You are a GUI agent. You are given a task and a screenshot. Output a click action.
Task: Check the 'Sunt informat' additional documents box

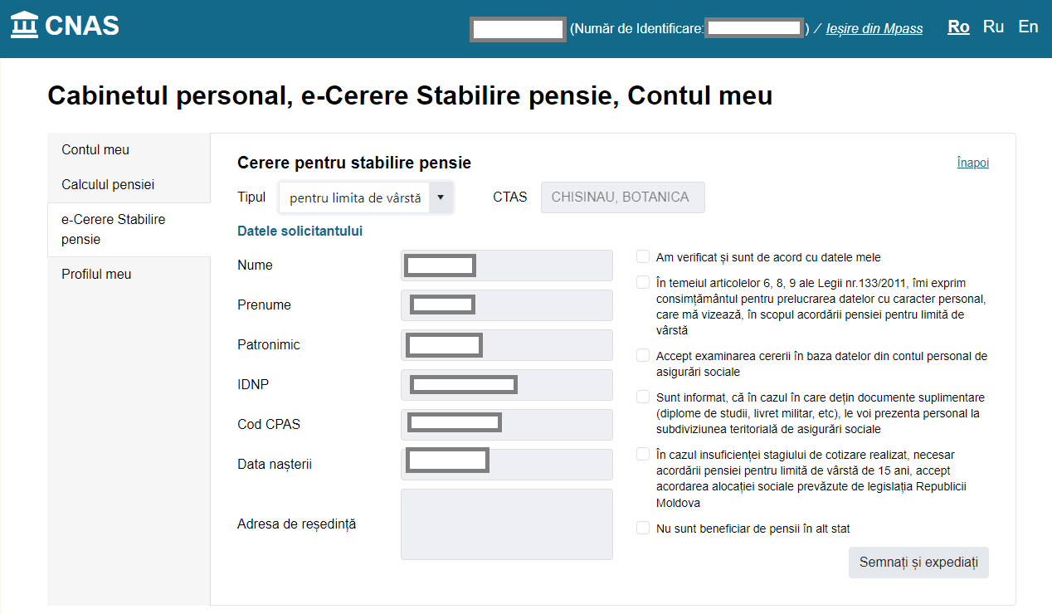tap(643, 397)
